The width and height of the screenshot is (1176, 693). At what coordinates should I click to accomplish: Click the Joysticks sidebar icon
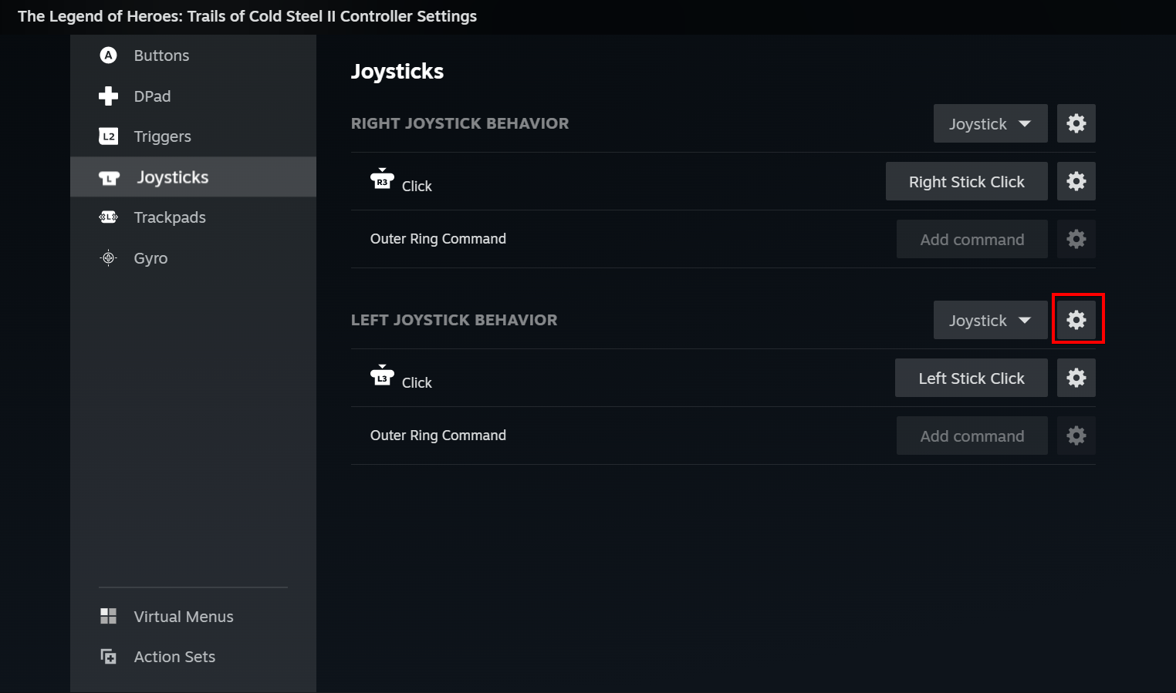pyautogui.click(x=109, y=178)
